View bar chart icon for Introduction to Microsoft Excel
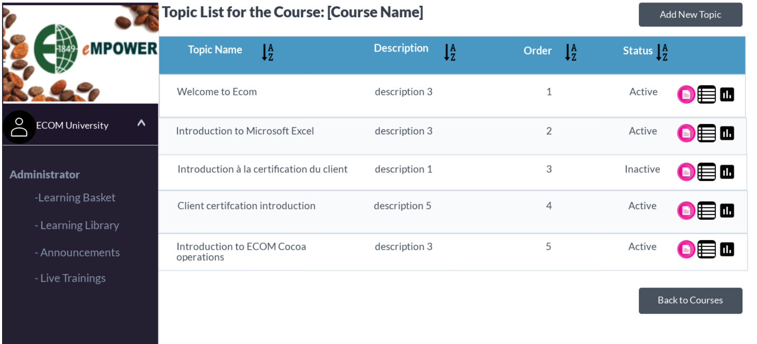Screen dimensions: 757x344 coord(727,133)
